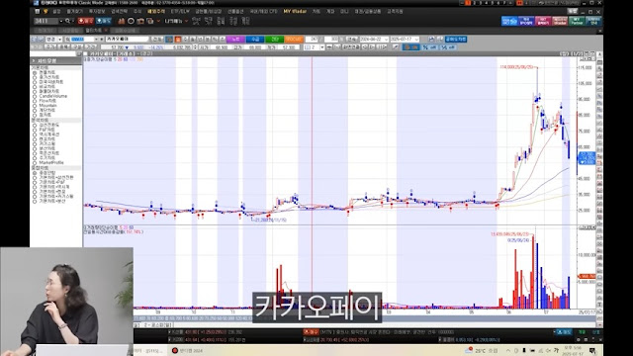This screenshot has width=633, height=356.
Task: Click the red circle app icon in taskbar
Action: pos(175,350)
